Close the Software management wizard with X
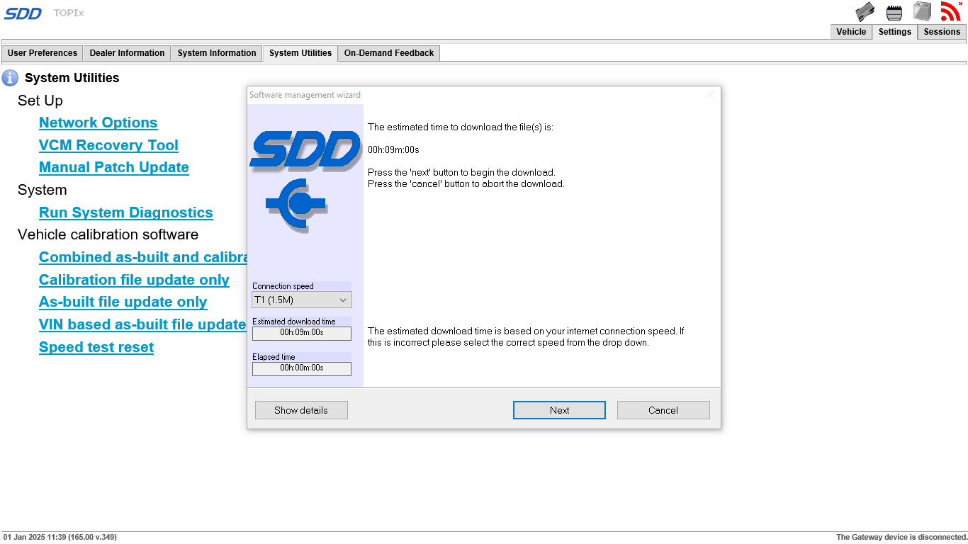This screenshot has width=968, height=544. [x=710, y=95]
